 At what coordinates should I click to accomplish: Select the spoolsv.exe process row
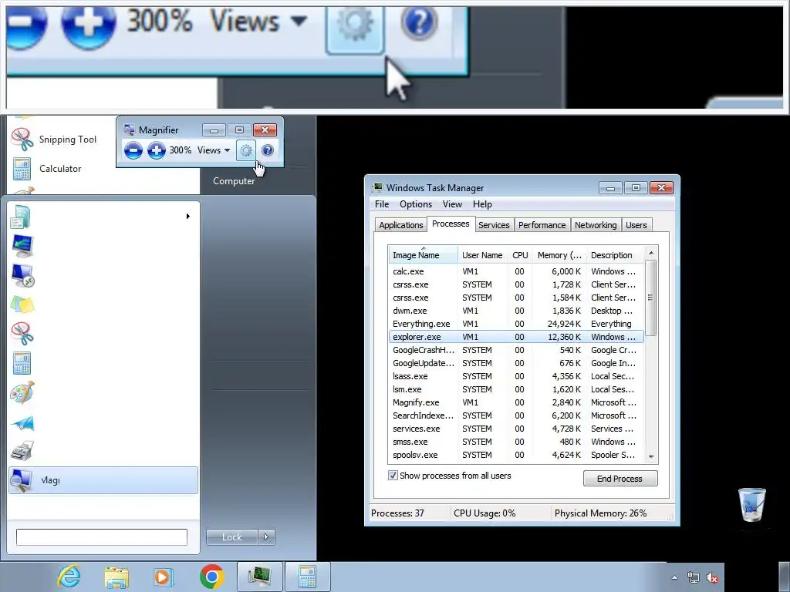(x=516, y=455)
